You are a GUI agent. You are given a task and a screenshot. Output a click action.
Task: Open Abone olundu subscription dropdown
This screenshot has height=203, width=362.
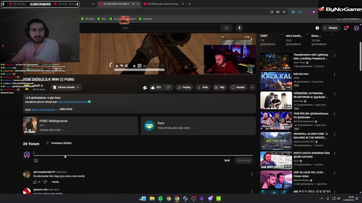[x=66, y=87]
